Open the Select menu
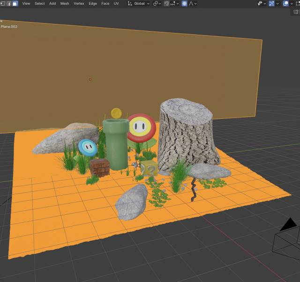The height and width of the screenshot is (282, 300). (x=39, y=3)
